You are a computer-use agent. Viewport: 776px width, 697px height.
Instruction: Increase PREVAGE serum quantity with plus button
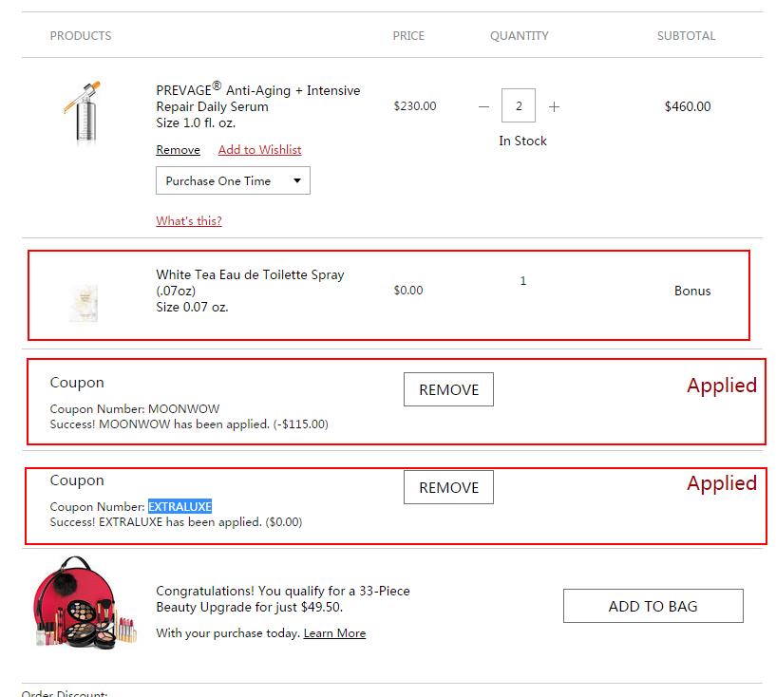coord(555,106)
